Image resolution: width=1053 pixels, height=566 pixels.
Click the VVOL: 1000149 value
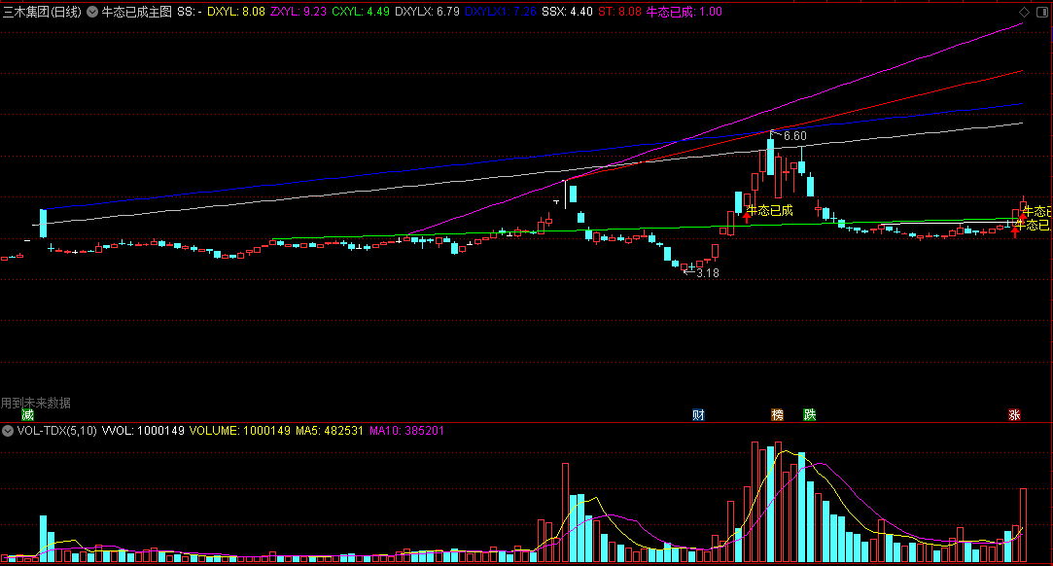point(143,431)
